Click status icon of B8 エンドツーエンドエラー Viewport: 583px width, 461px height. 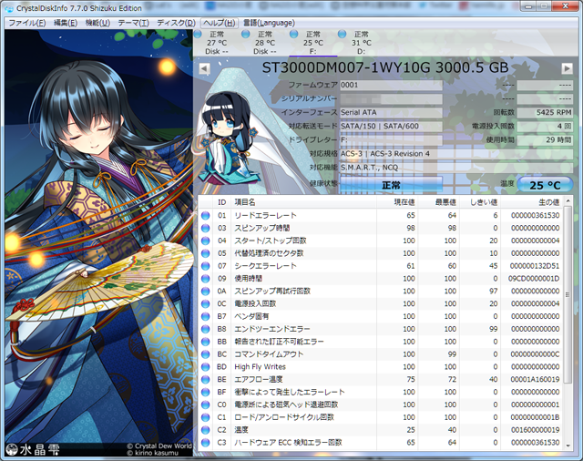205,330
